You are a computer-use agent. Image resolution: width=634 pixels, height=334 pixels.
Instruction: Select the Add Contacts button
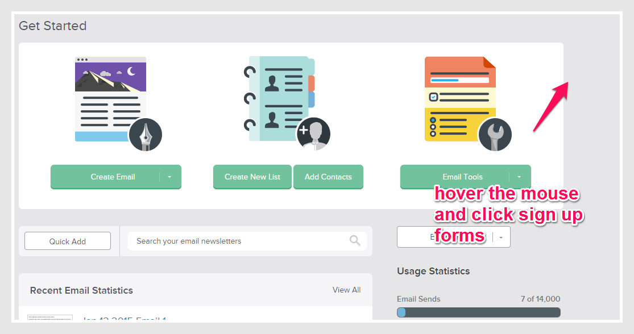point(328,177)
